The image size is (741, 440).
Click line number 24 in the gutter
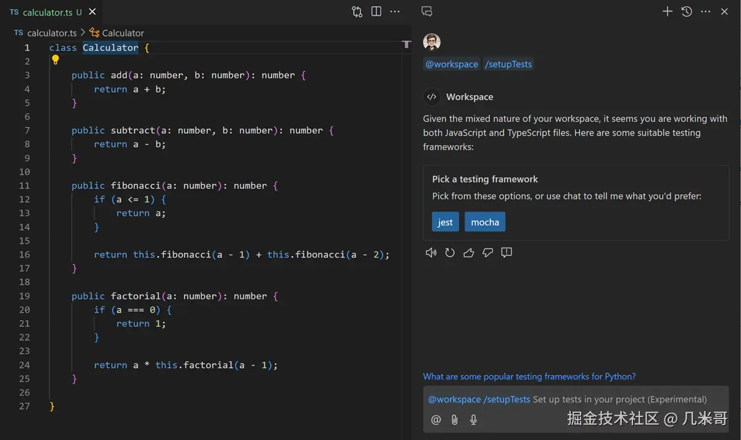point(24,365)
